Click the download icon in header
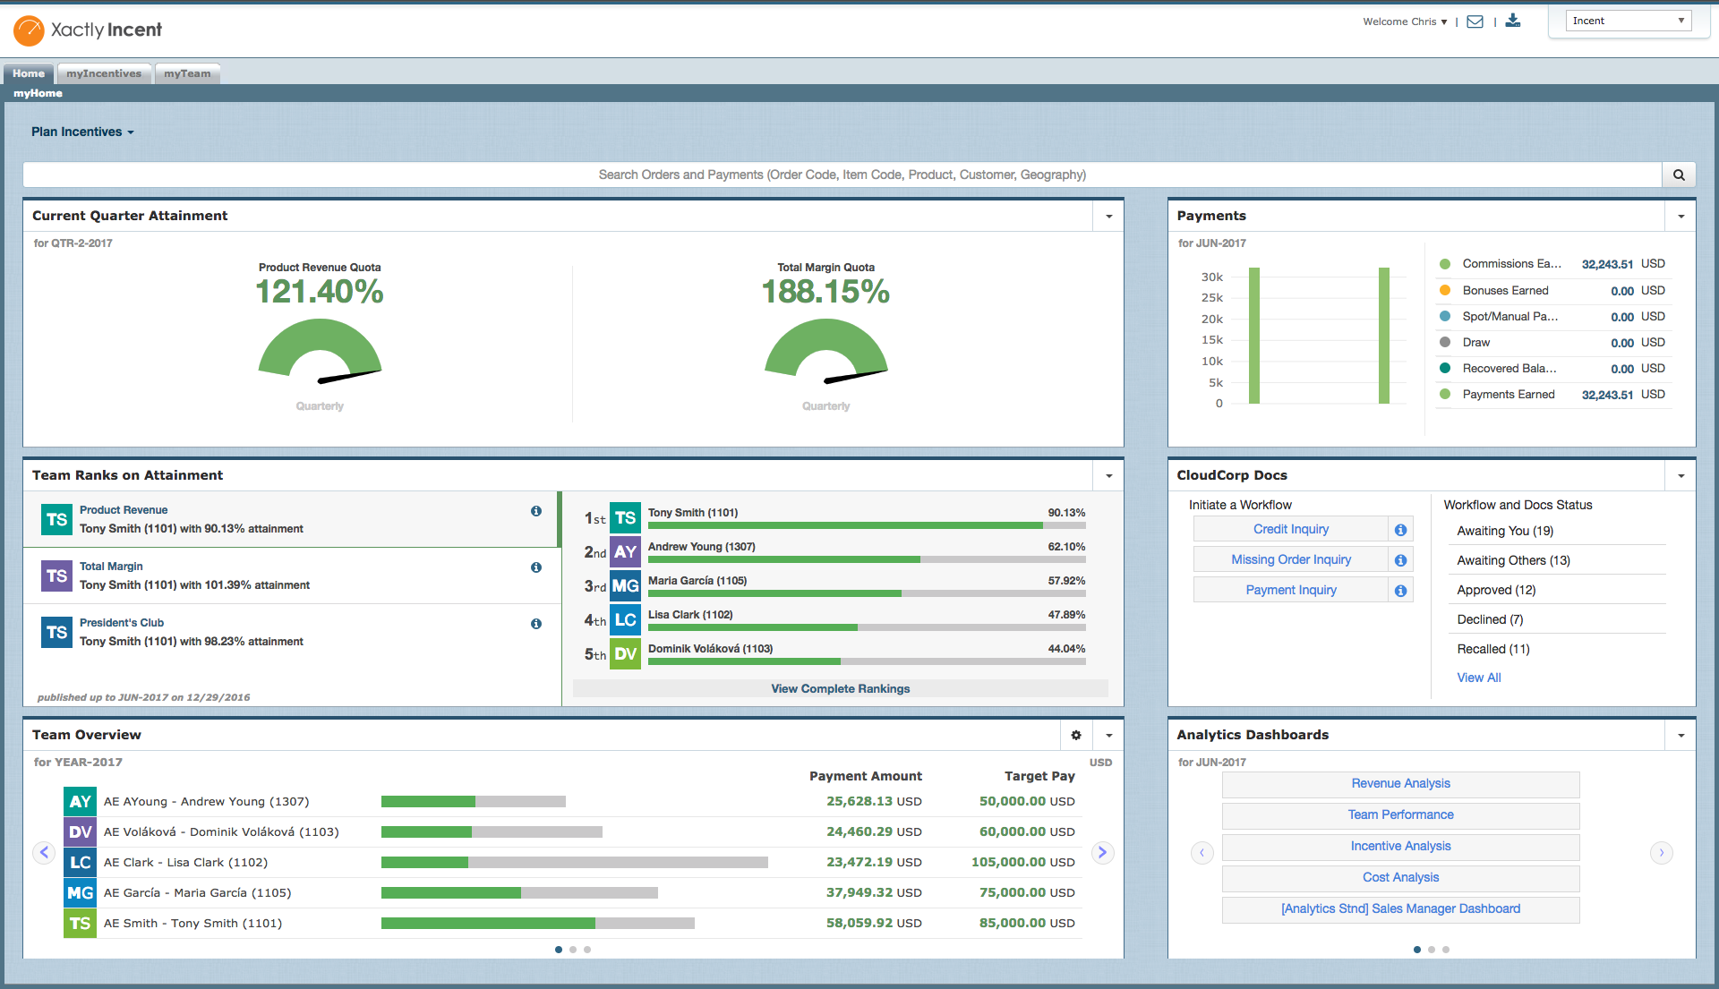 [1513, 21]
